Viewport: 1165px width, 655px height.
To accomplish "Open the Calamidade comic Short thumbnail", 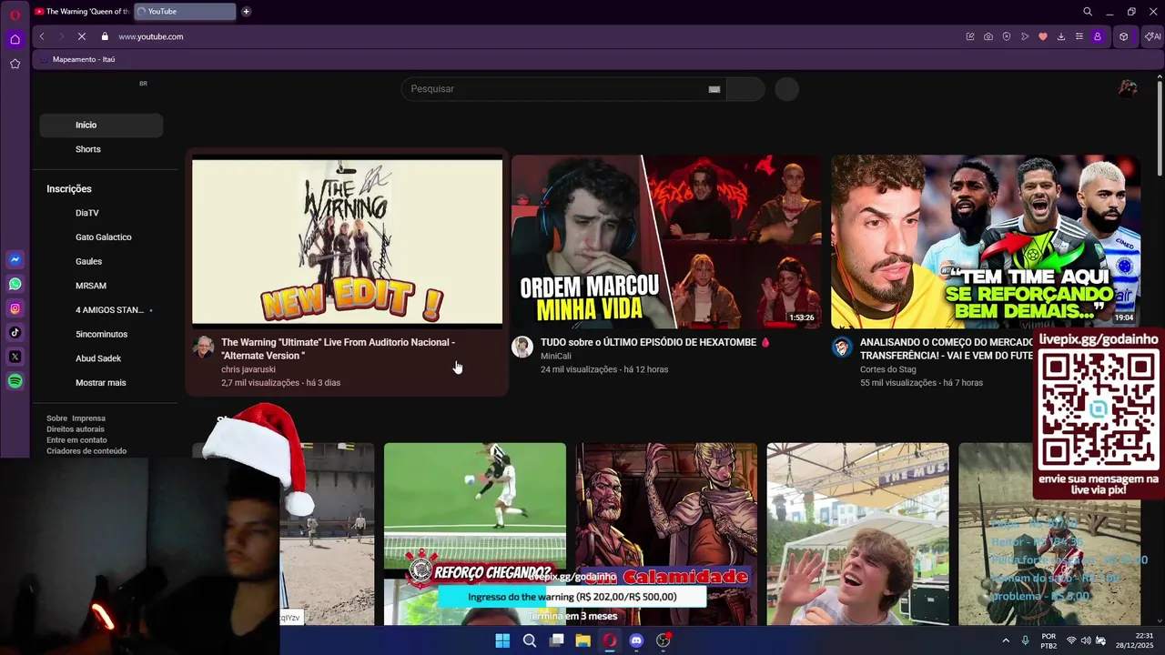I will (666, 534).
